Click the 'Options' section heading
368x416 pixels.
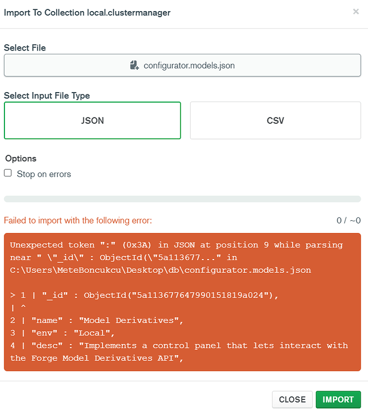click(x=21, y=159)
